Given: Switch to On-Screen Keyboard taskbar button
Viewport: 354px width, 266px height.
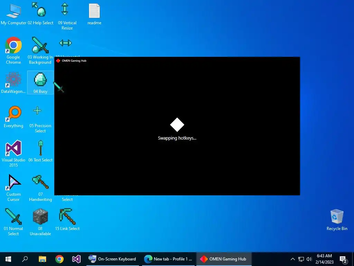Looking at the screenshot, I should (113, 259).
